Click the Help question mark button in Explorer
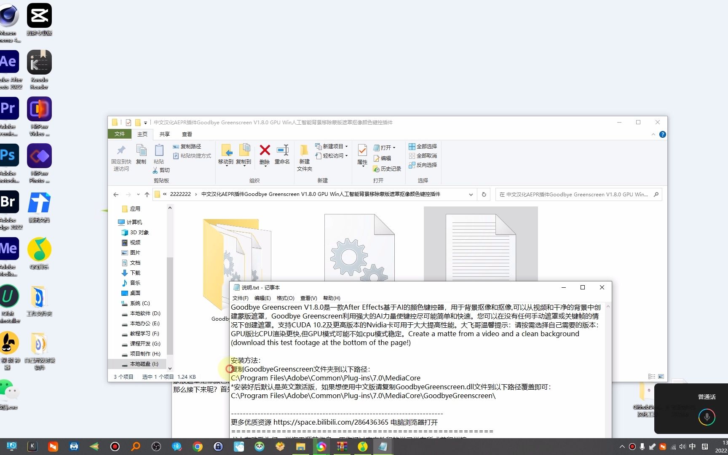This screenshot has width=728, height=455. coord(663,134)
